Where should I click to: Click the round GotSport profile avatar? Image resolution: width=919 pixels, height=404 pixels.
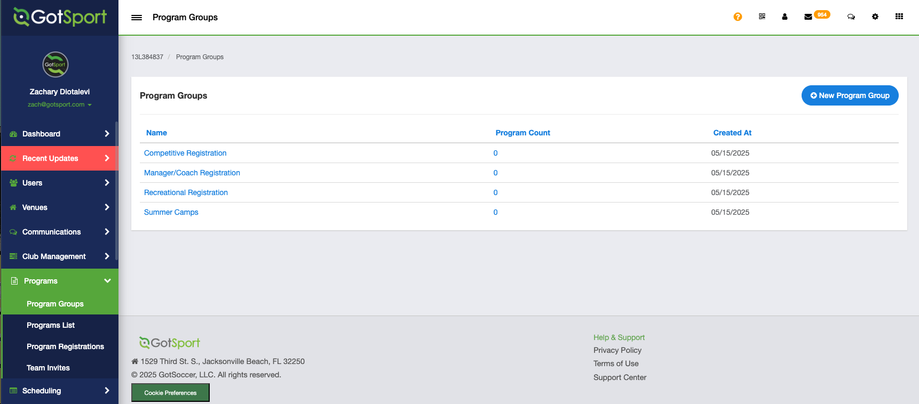56,64
